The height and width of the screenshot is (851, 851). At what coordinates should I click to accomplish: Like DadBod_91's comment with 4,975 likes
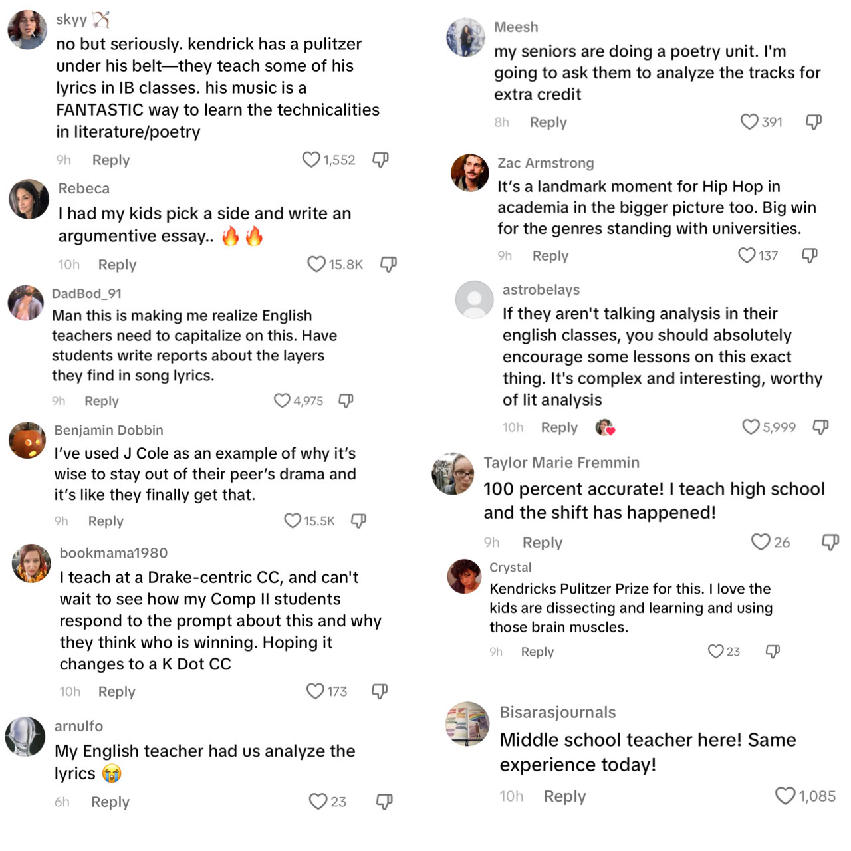coord(282,400)
